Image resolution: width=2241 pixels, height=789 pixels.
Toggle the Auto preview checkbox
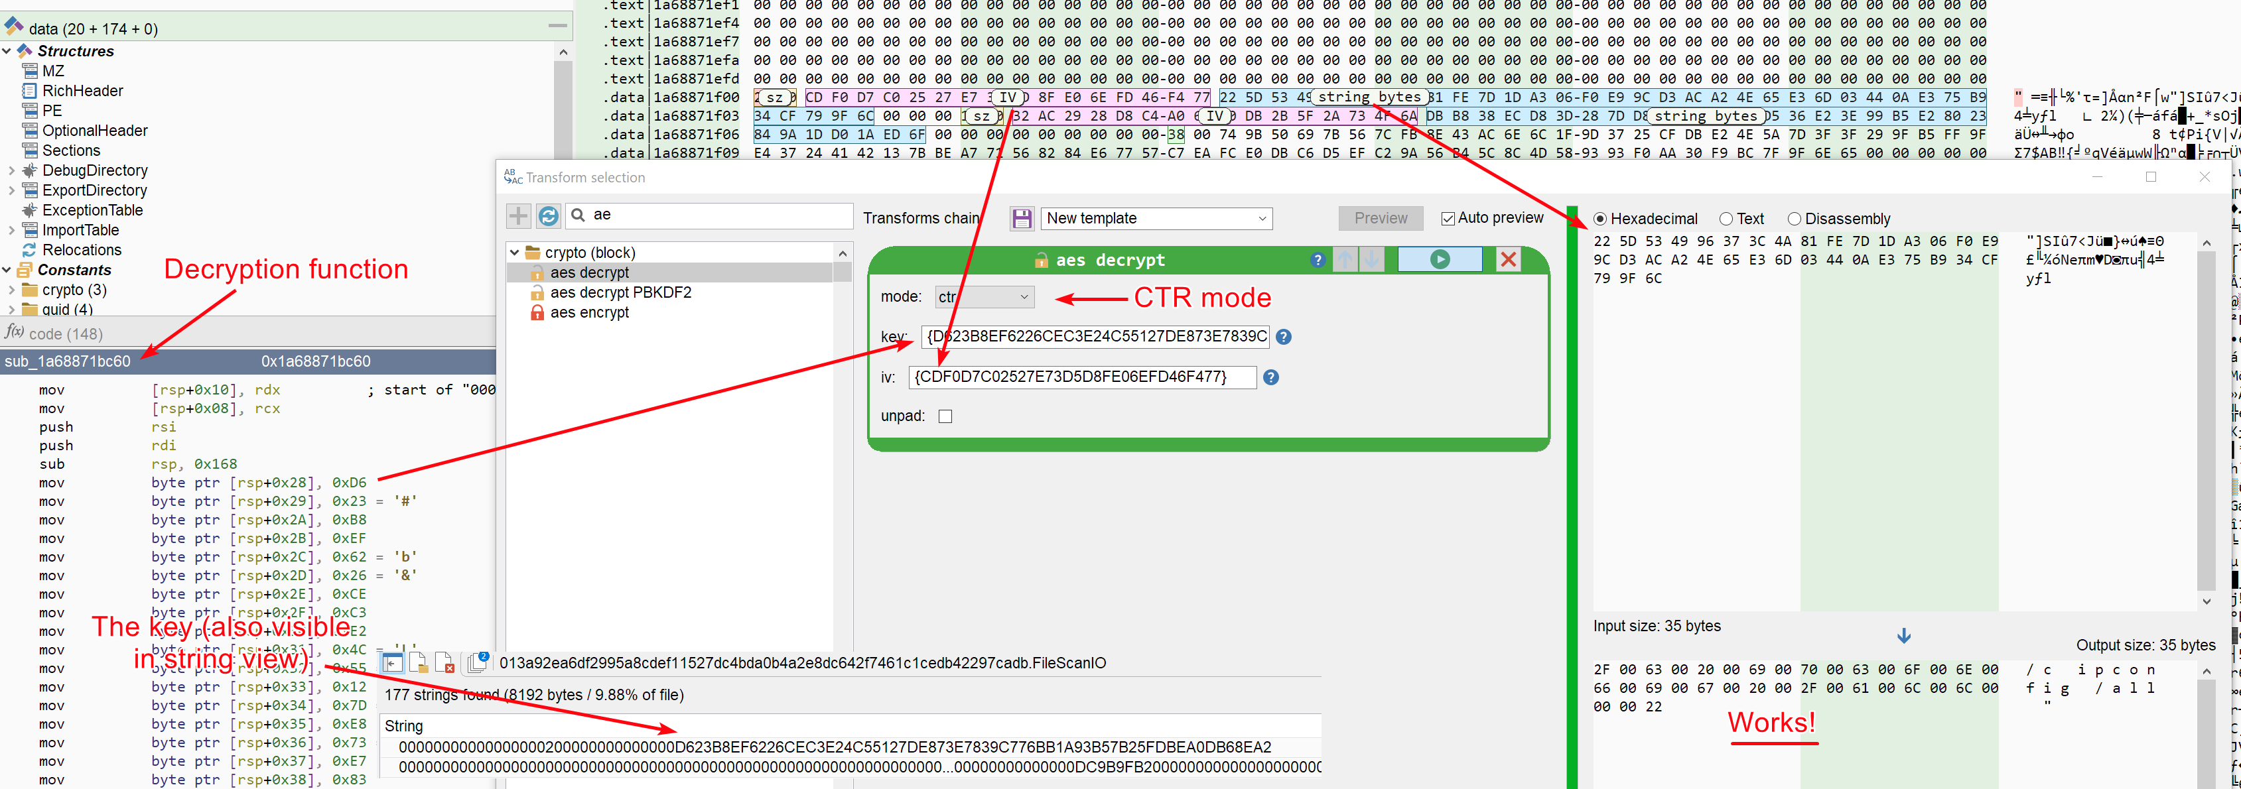[x=1448, y=218]
